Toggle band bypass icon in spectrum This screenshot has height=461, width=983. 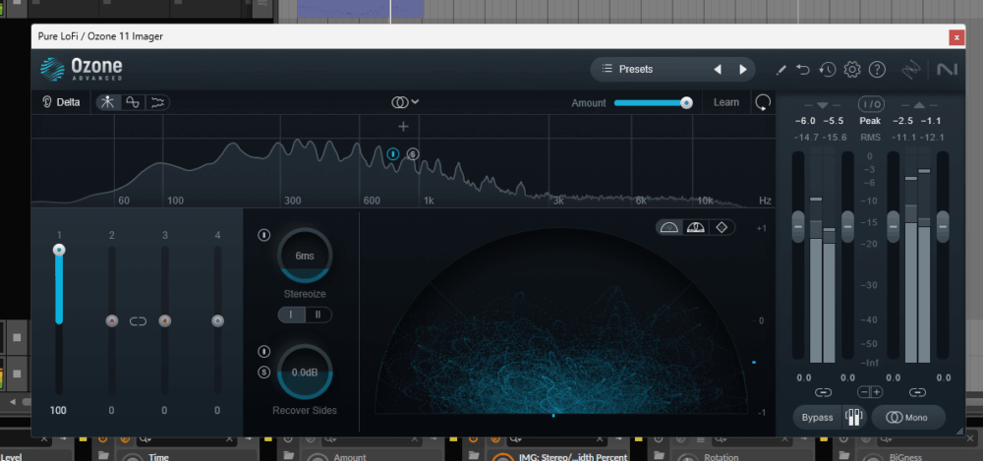(x=393, y=153)
